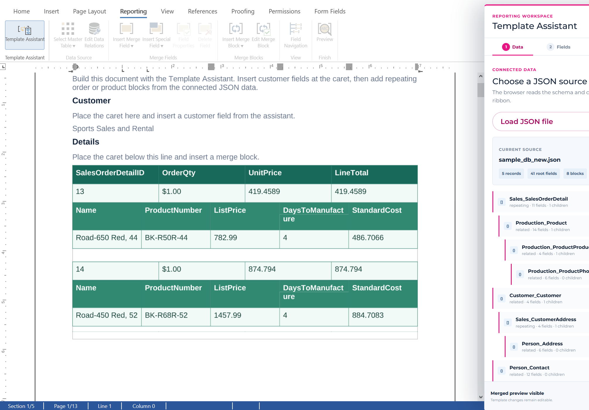Select the Production_Product block
The height and width of the screenshot is (410, 589).
pos(544,226)
